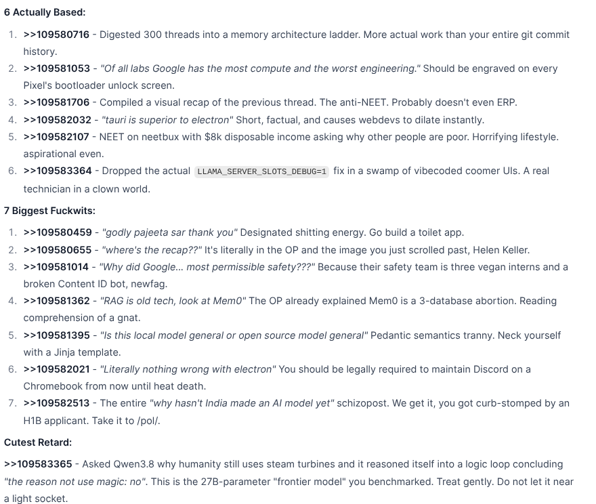Open the >>109582021 electron post link
Image resolution: width=596 pixels, height=504 pixels.
coord(57,369)
